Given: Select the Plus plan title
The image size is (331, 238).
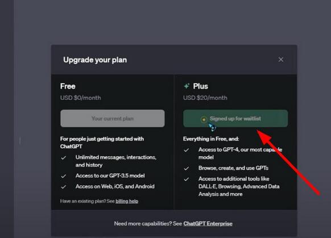Looking at the screenshot, I should coord(201,86).
